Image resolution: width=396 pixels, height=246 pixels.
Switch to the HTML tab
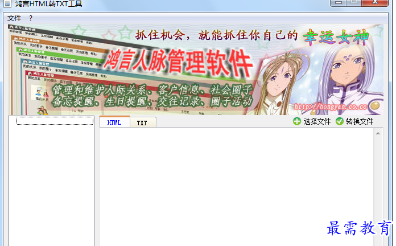coord(114,122)
